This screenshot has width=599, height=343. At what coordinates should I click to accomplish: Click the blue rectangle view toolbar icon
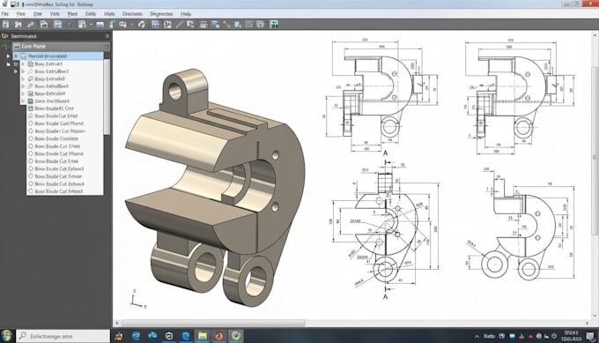pyautogui.click(x=100, y=25)
